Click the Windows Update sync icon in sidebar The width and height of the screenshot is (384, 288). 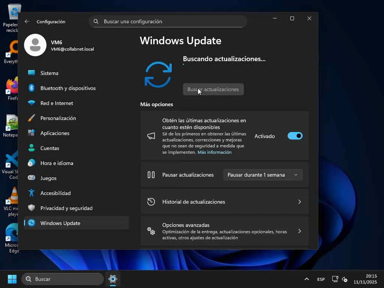coord(31,223)
